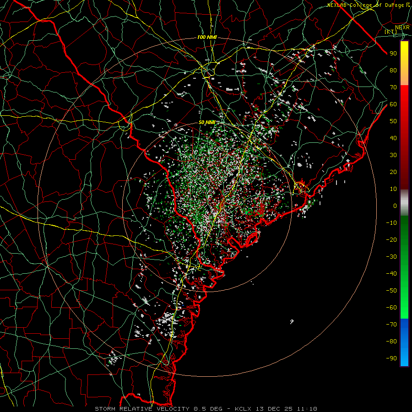
Task: Click the "NEXR" label above the scale
Action: [x=402, y=27]
